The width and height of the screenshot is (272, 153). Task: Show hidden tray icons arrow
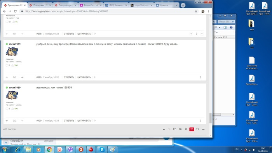(241, 150)
